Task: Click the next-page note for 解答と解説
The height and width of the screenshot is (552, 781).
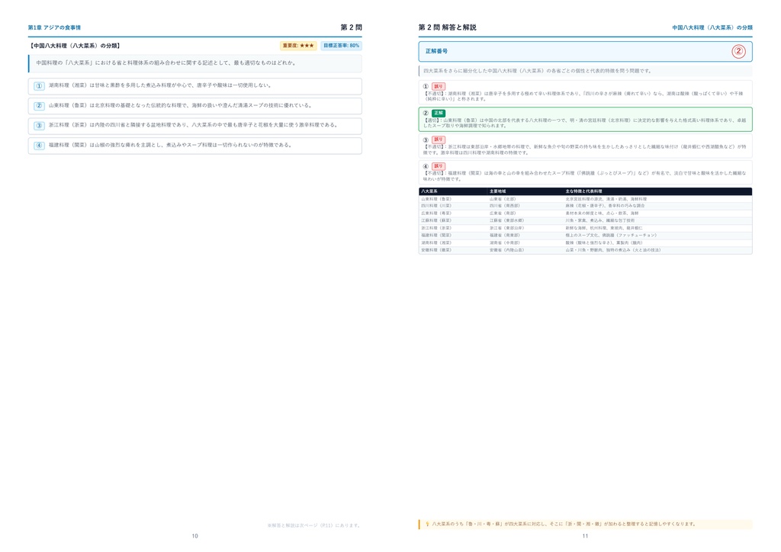Action: [x=313, y=525]
